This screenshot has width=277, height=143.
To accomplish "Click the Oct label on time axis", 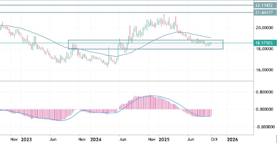I will 214,139.
